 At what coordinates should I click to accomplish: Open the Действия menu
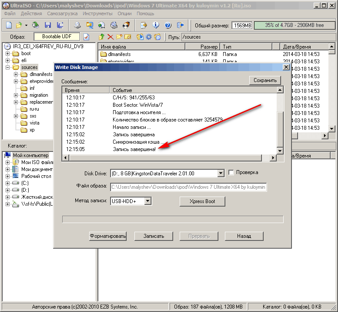tap(31, 13)
